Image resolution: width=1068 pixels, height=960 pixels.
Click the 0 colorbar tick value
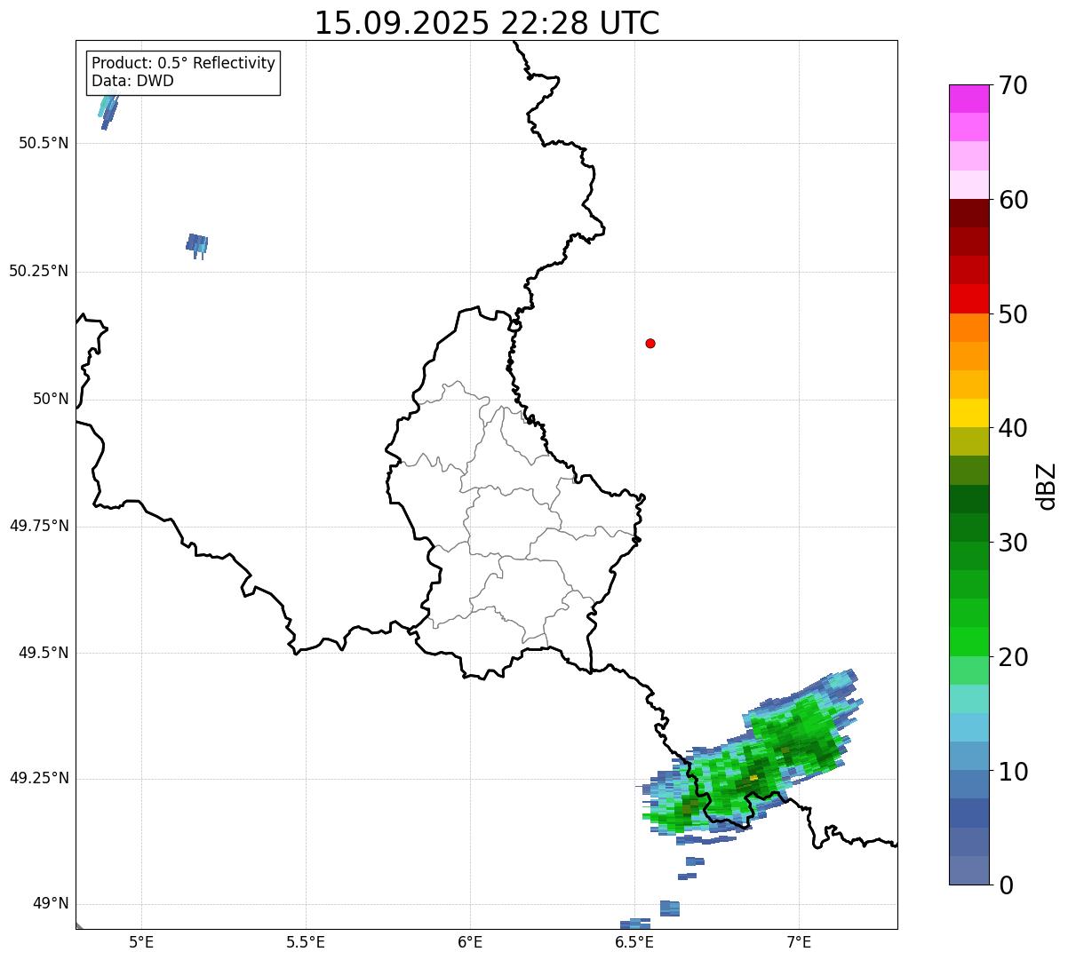tap(1006, 885)
